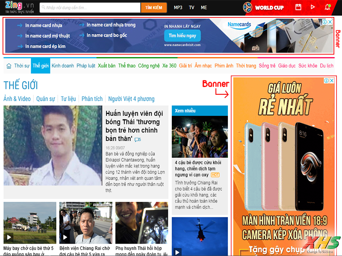Close the phone sidebar ad

coord(332,81)
